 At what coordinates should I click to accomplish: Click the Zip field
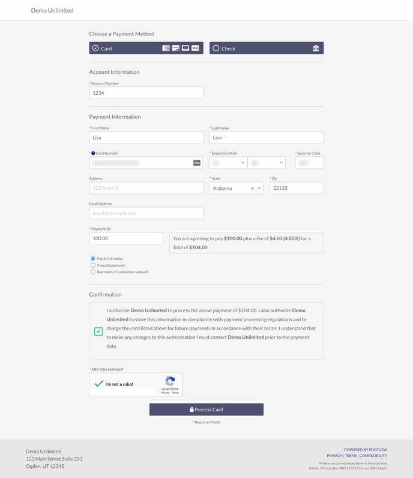297,188
